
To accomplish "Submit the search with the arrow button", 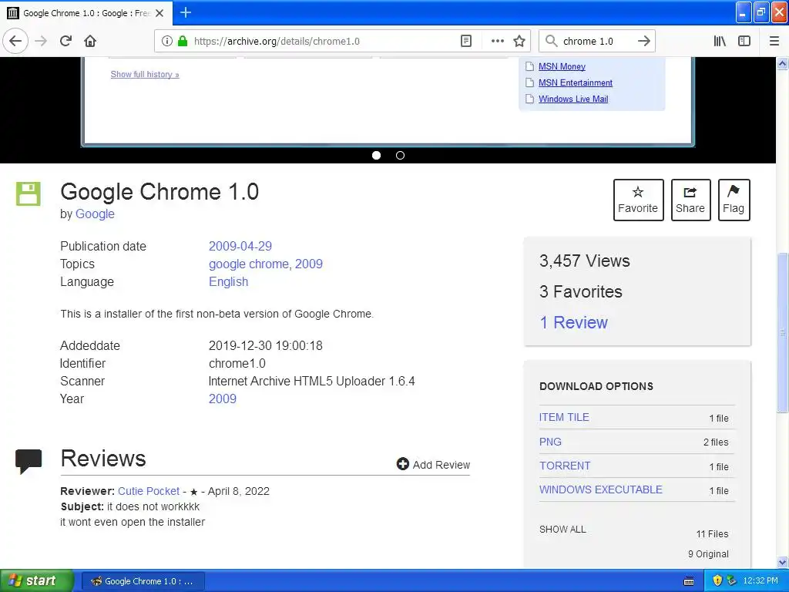I will 643,42.
